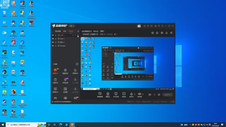Open the streamer tasks tool

(55, 81)
